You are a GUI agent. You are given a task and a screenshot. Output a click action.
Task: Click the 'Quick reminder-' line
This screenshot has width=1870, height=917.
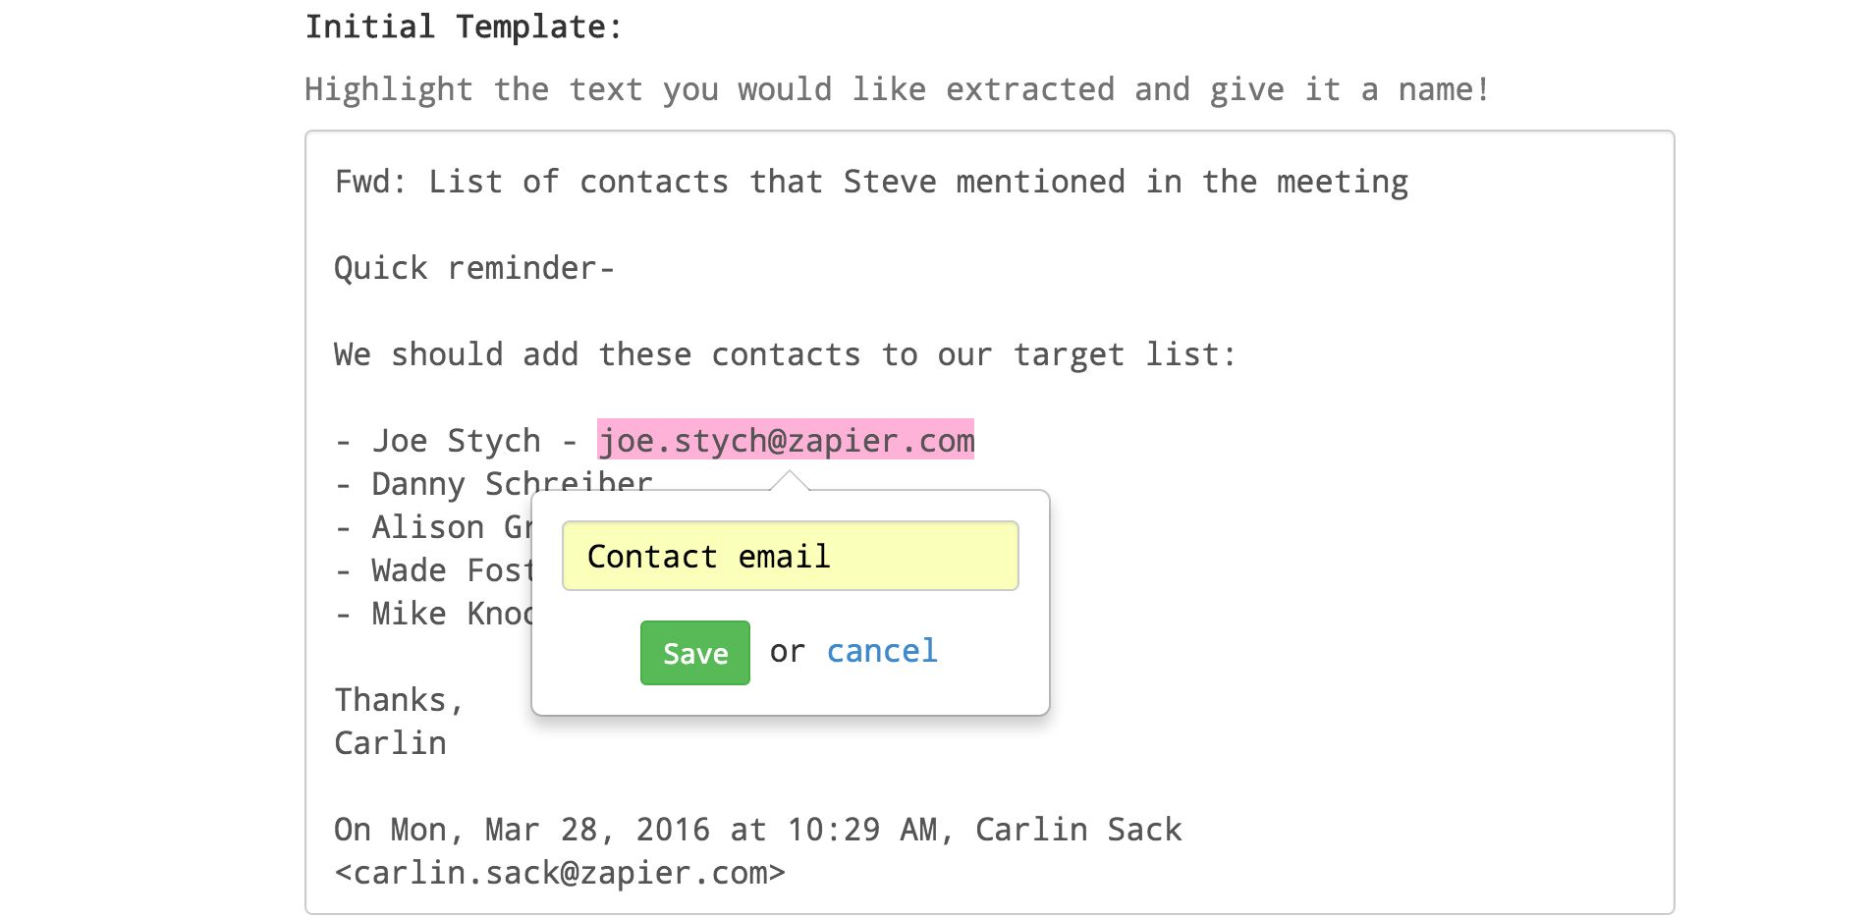(473, 268)
